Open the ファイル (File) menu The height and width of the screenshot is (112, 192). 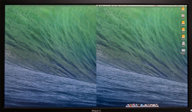point(107,5)
